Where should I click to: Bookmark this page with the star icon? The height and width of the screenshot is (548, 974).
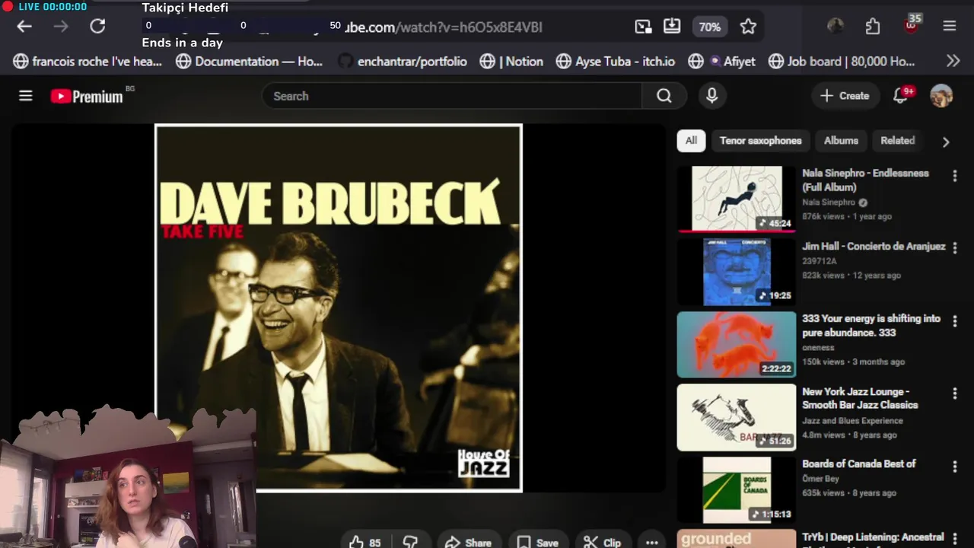tap(748, 27)
